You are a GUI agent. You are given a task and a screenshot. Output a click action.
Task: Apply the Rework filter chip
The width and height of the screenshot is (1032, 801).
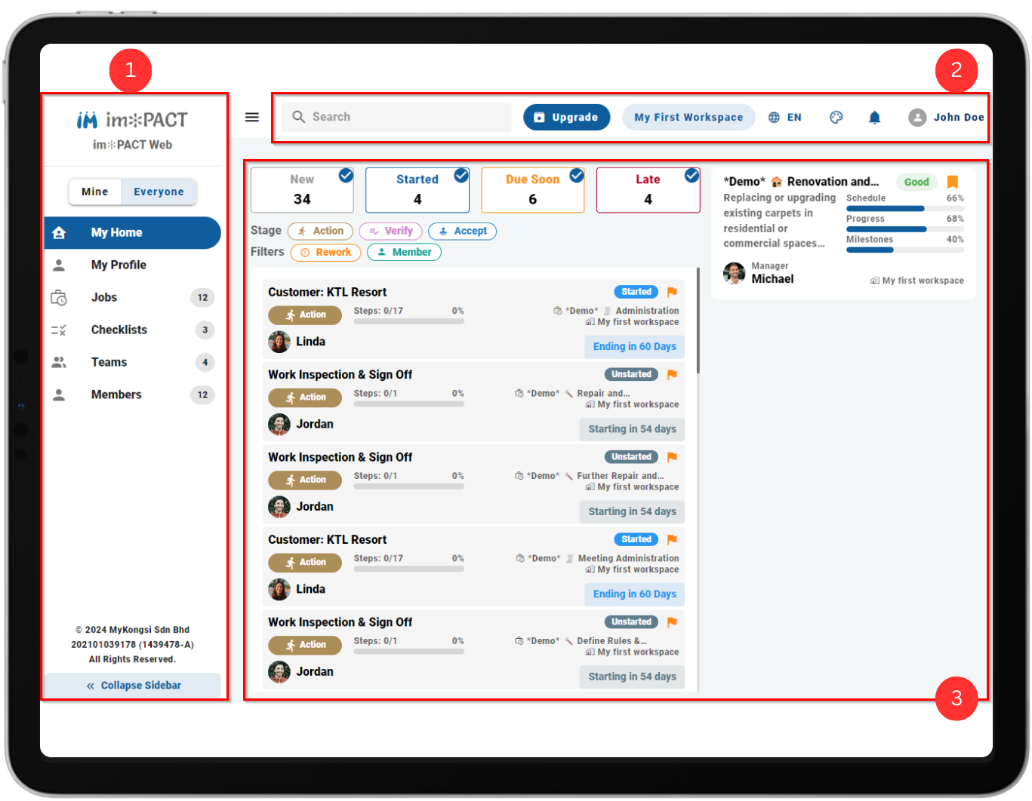tap(325, 252)
